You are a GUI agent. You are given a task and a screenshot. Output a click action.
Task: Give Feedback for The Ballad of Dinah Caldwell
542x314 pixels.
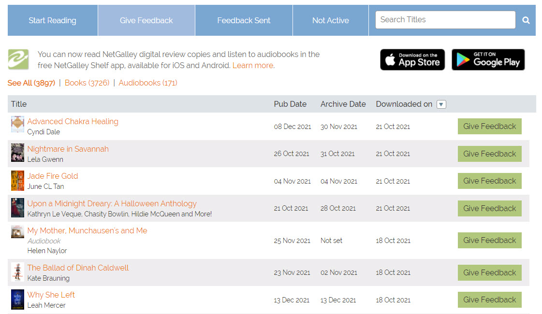[x=489, y=272]
